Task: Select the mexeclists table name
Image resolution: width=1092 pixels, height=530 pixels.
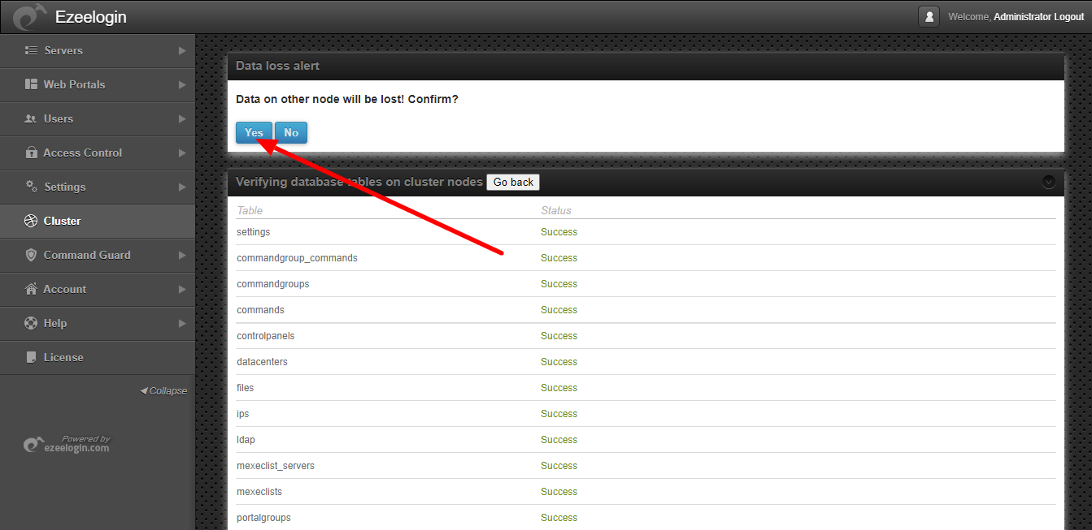Action: (x=259, y=492)
